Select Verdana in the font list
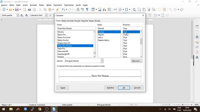The height and width of the screenshot is (112, 200). pos(61,57)
